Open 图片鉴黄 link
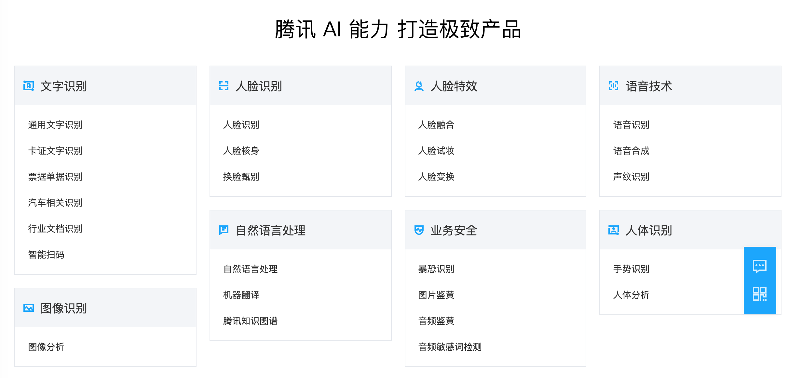Screen dimensions: 788x378 [436, 295]
